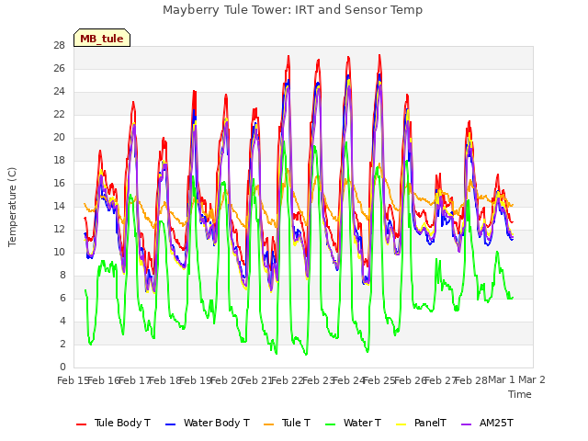The height and width of the screenshot is (441, 588).
Task: Click the '6' y-axis tick label
Action: coord(62,298)
